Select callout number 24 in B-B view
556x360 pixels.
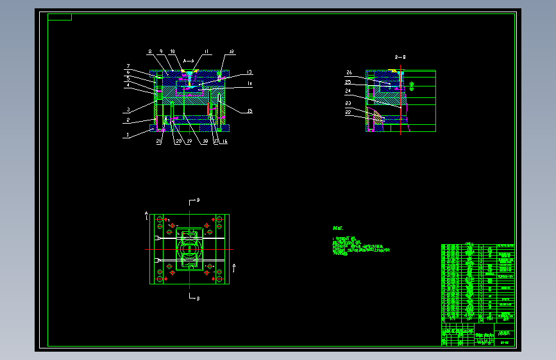[348, 91]
